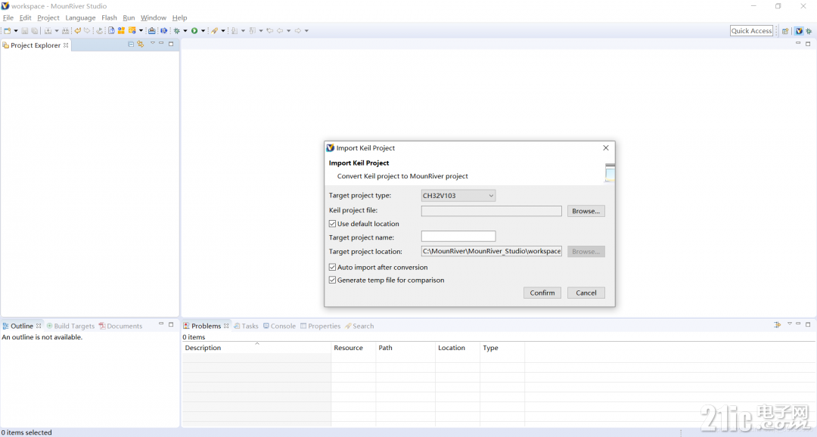Switch to the Tasks tab
Image resolution: width=817 pixels, height=437 pixels.
coord(246,326)
